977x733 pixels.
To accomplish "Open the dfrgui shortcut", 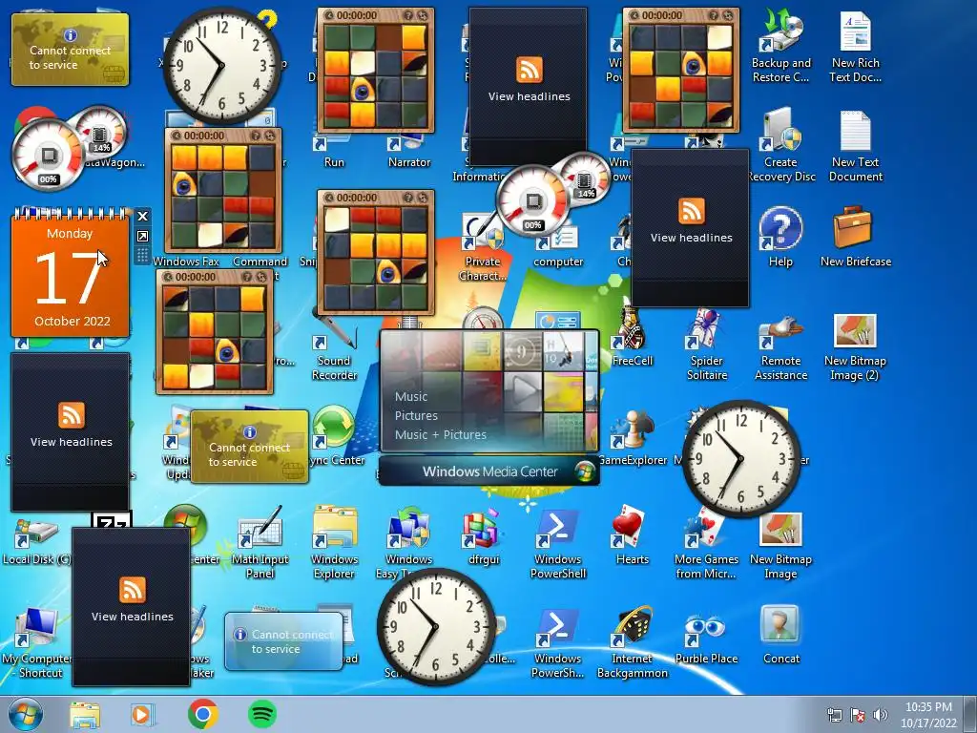I will [484, 536].
